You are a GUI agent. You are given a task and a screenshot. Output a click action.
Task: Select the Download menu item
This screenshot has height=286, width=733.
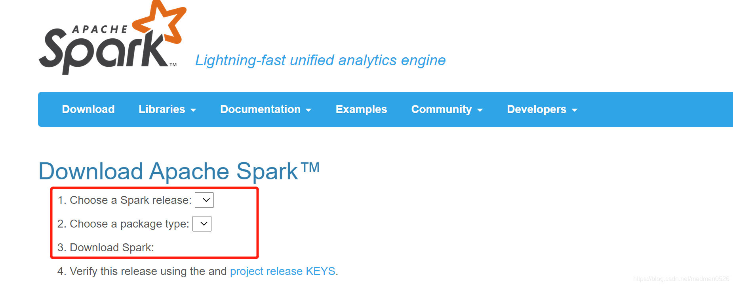point(88,109)
